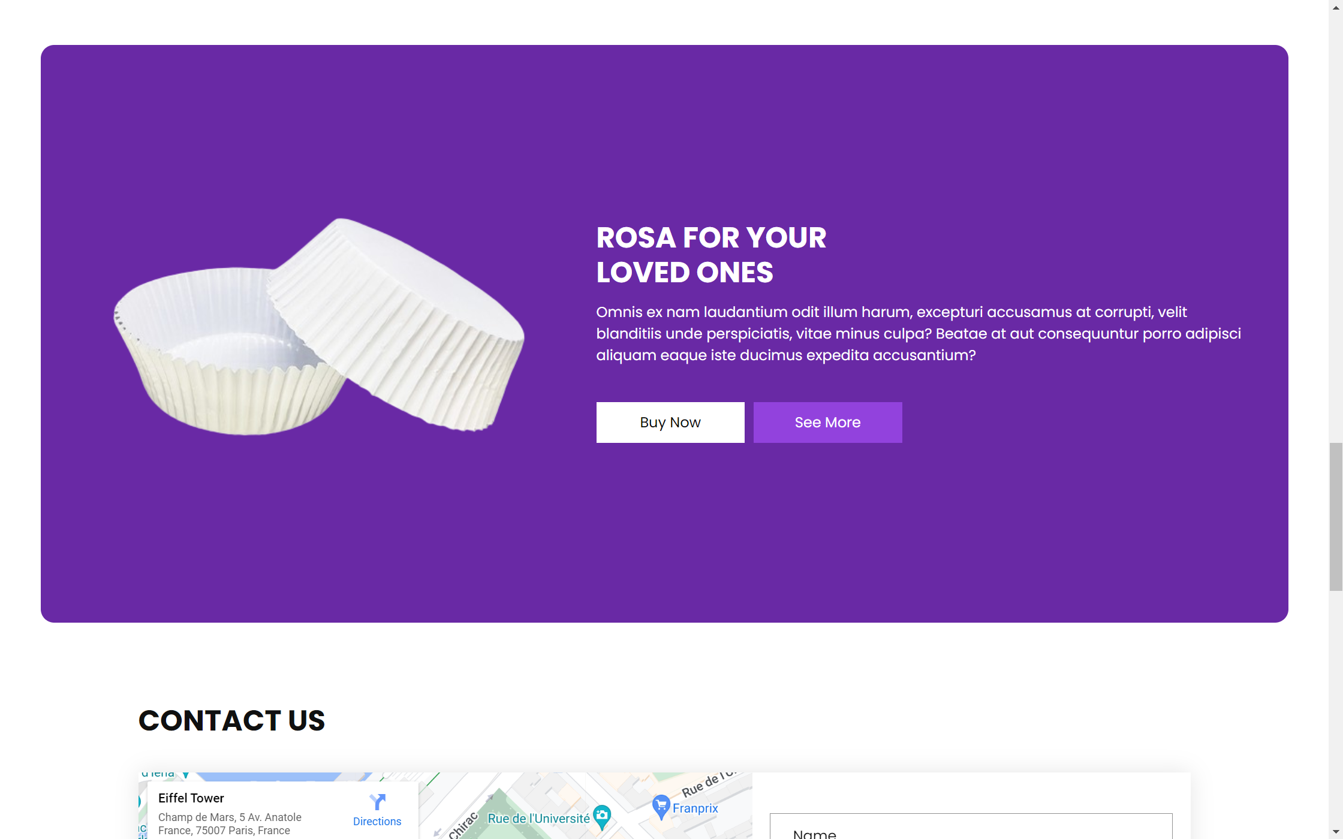Click the vertical scrollbar thumb
Image resolution: width=1343 pixels, height=839 pixels.
(1335, 517)
